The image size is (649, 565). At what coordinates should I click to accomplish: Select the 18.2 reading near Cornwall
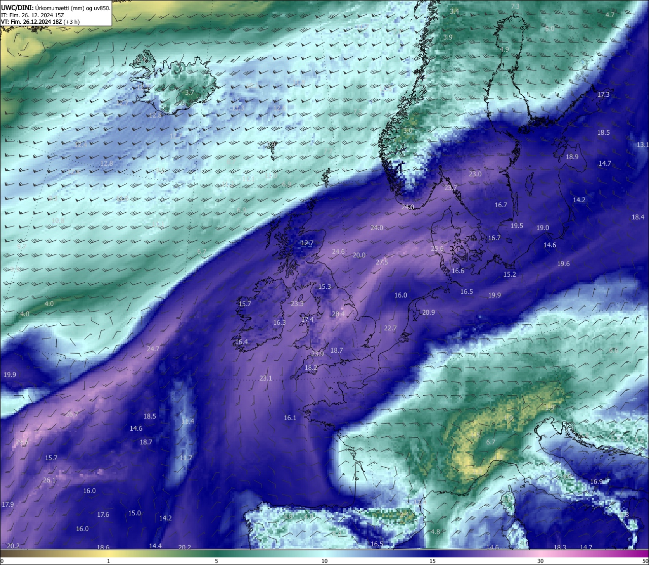point(311,368)
